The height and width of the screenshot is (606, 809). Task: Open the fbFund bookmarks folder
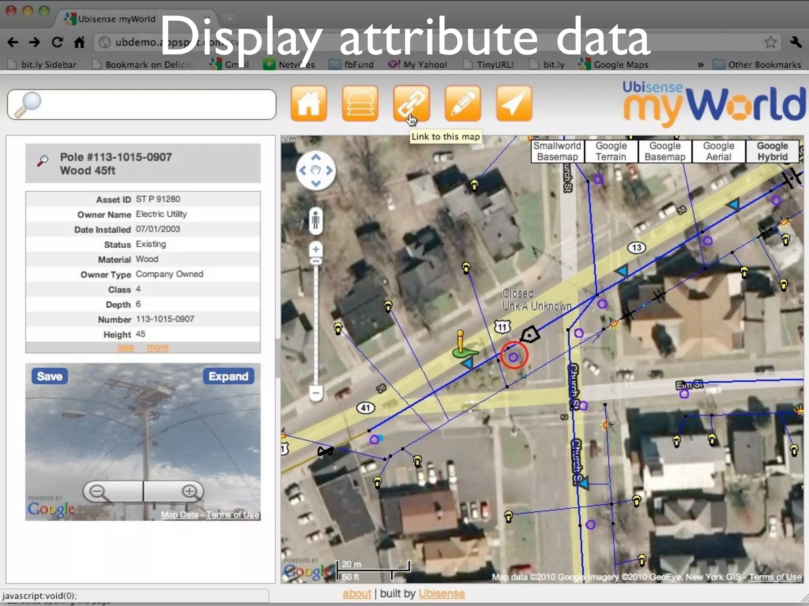[351, 64]
